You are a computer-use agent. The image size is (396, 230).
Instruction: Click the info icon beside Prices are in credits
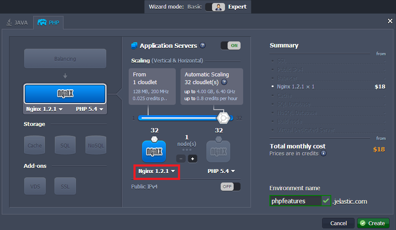click(323, 153)
